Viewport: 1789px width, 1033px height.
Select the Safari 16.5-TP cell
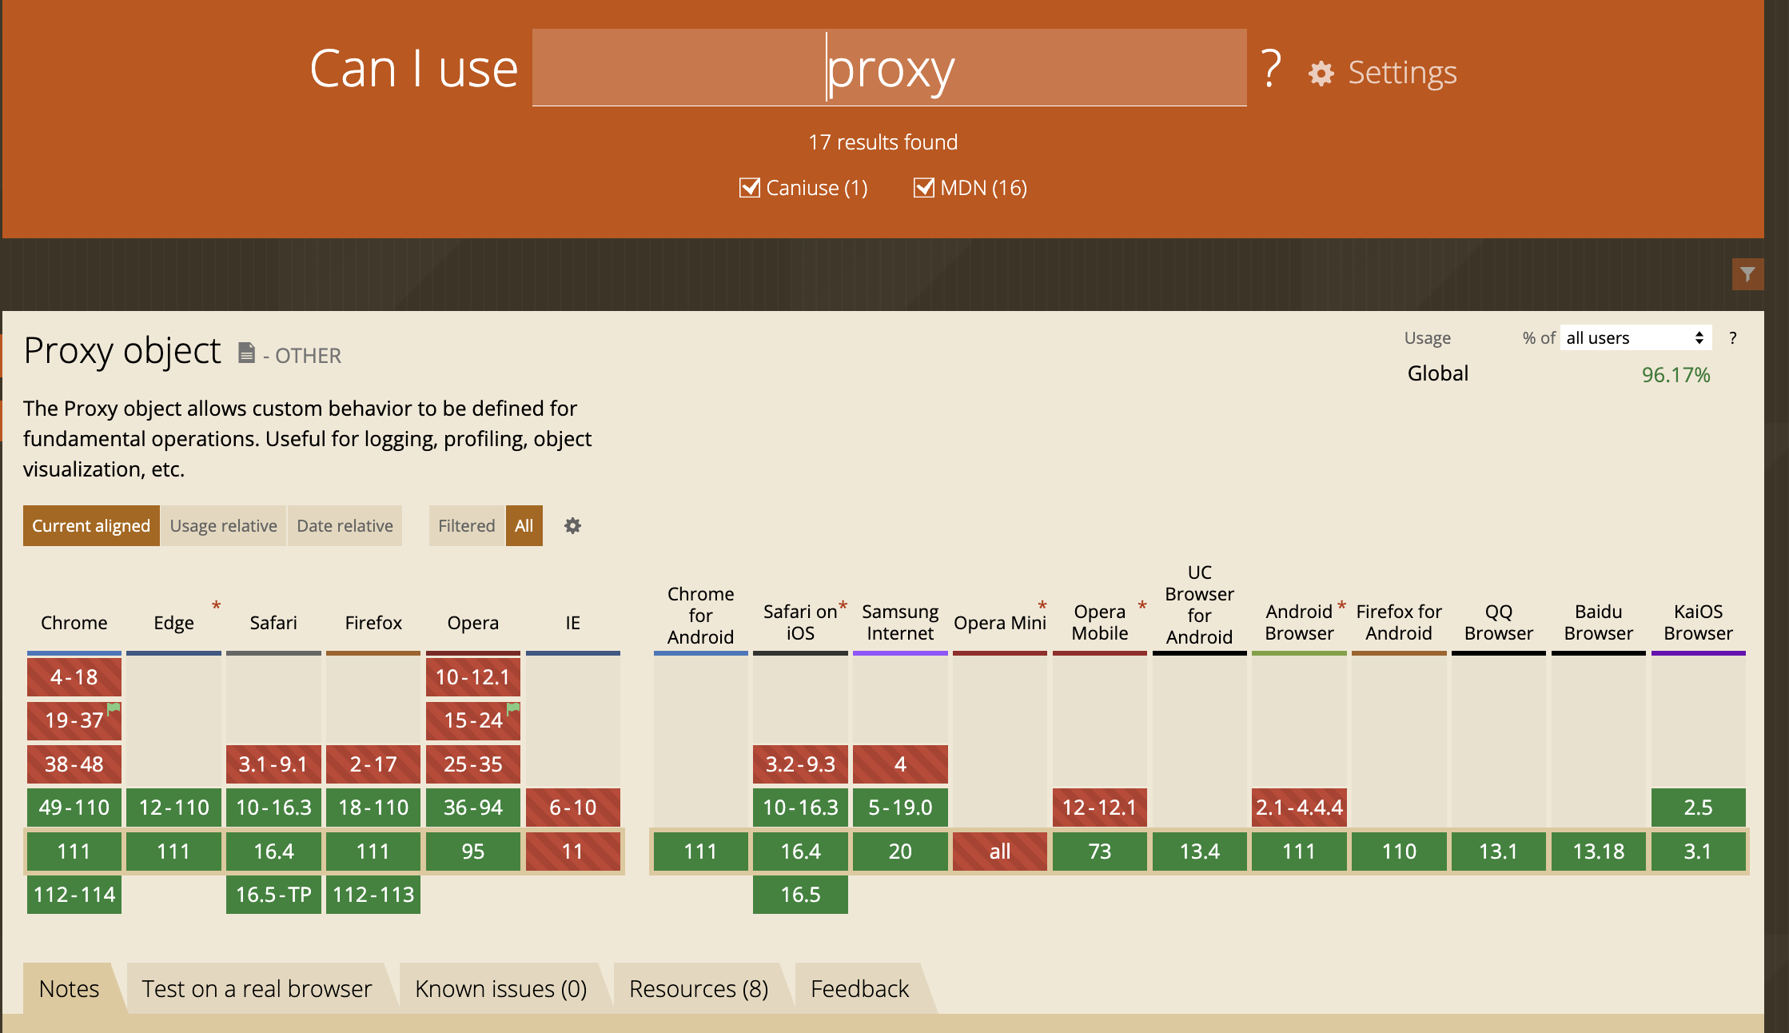(273, 895)
